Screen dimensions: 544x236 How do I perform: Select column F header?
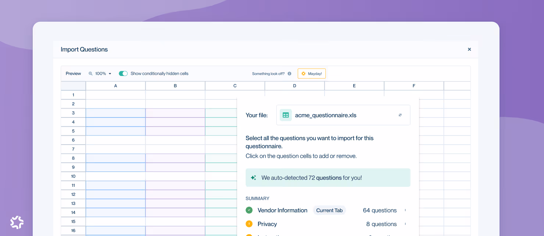[x=414, y=86]
